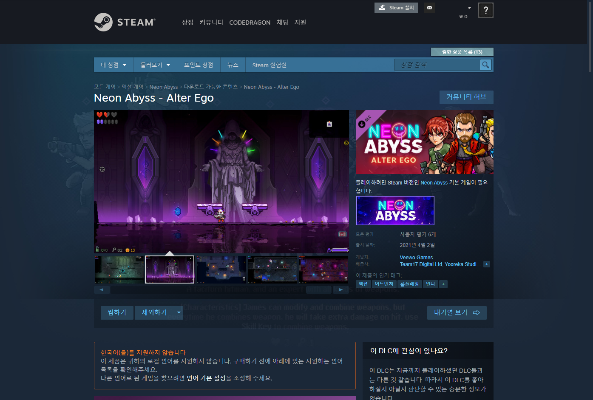The width and height of the screenshot is (593, 400).
Task: Click the 롤플레잉 tag
Action: click(x=410, y=284)
